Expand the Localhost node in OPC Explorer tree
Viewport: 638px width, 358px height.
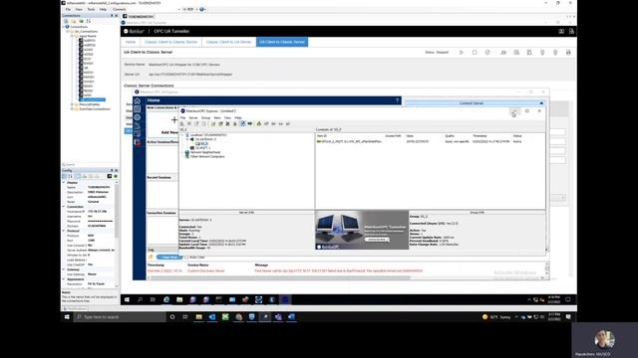182,135
